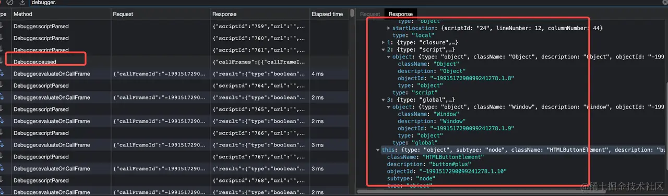The width and height of the screenshot is (668, 196).
Task: Collapse the object node with className "Window"
Action: tap(388, 107)
